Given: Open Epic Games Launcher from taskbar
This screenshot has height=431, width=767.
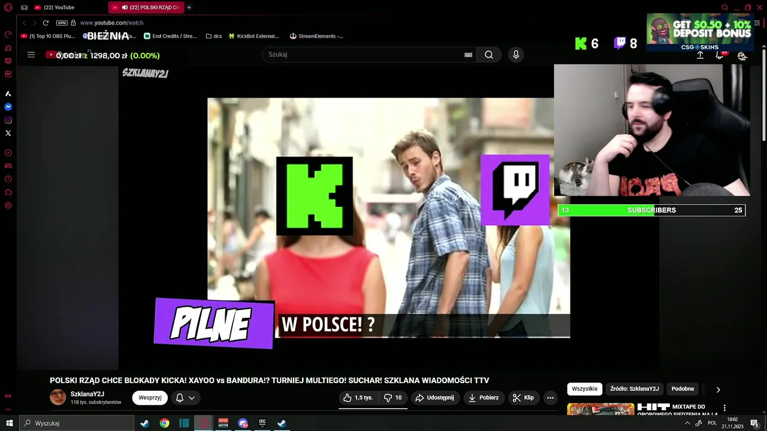Looking at the screenshot, I should [262, 423].
